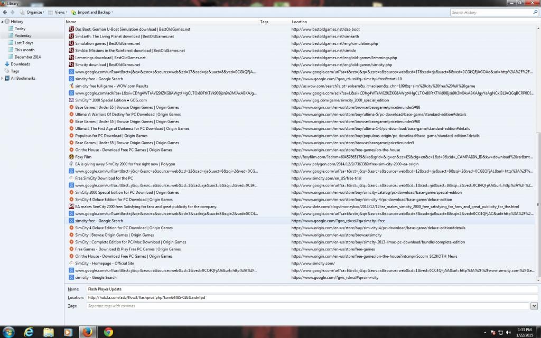Sort by the Tags column header
This screenshot has height=338, width=541.
point(274,22)
